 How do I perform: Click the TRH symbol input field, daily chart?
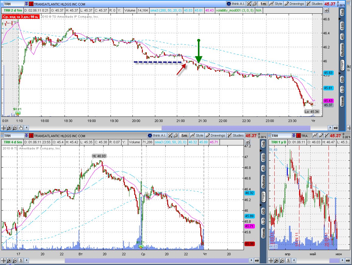(281, 136)
